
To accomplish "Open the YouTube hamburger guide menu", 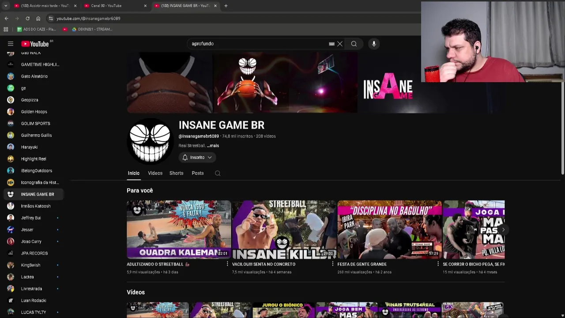I will click(11, 44).
